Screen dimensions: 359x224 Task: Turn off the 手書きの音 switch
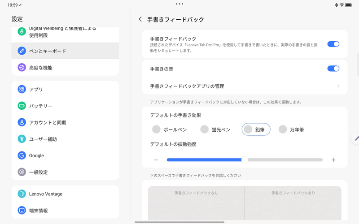pyautogui.click(x=333, y=69)
